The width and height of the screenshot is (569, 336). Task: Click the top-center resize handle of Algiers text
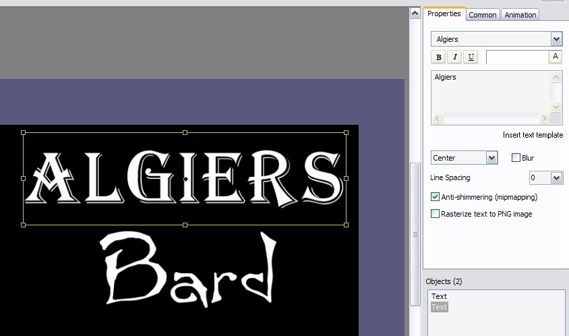tap(185, 132)
